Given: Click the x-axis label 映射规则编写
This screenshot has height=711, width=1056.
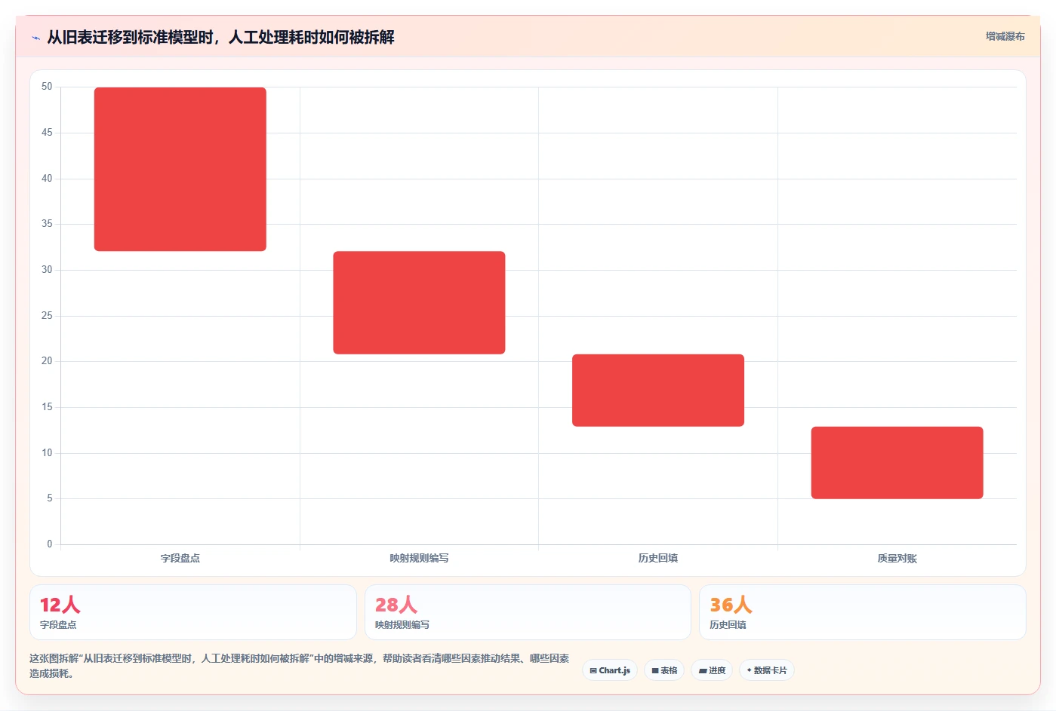Looking at the screenshot, I should coord(419,558).
